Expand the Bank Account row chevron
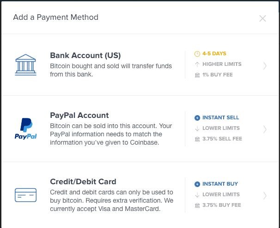This screenshot has height=228, width=280. tap(265, 66)
